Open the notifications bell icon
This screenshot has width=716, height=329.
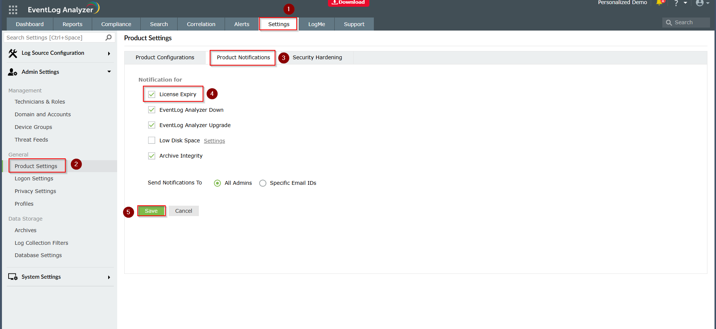pyautogui.click(x=660, y=3)
